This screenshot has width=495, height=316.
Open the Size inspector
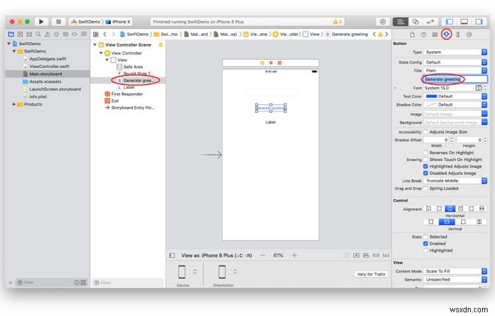[457, 35]
